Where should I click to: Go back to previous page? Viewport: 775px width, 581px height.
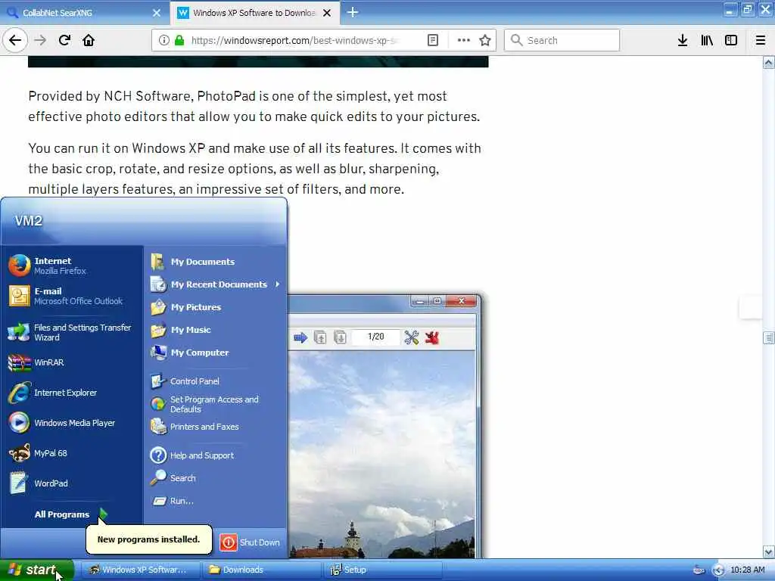[x=15, y=40]
